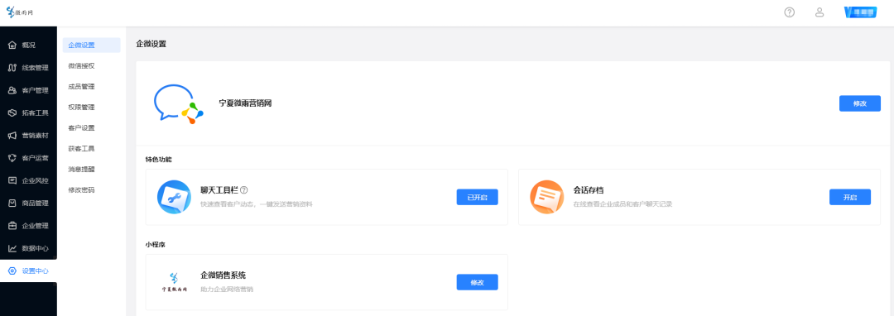Click the orange document icon of 会话存档
This screenshot has width=894, height=316.
547,197
